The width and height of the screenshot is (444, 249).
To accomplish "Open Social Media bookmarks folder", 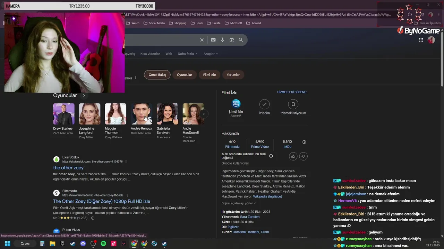I will click(x=154, y=23).
